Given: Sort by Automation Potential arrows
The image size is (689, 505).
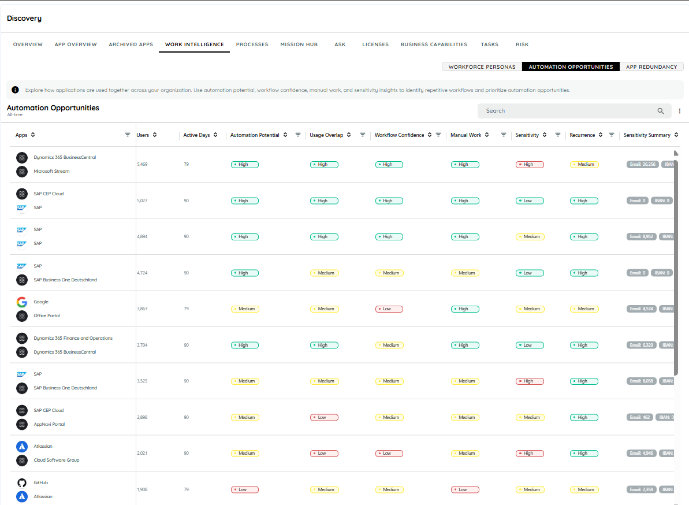Looking at the screenshot, I should pyautogui.click(x=285, y=135).
